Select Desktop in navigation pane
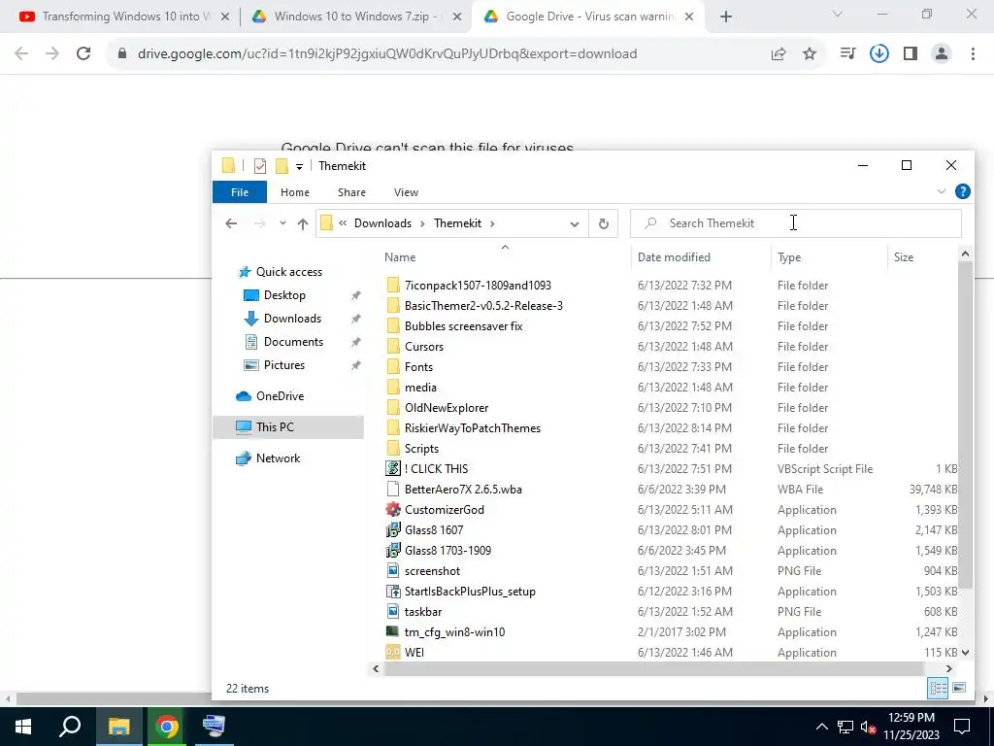 click(284, 295)
